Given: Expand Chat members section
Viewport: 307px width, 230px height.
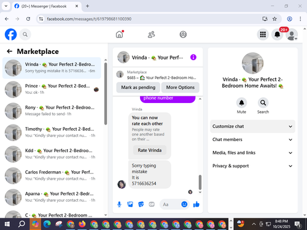Looking at the screenshot, I should [x=252, y=139].
